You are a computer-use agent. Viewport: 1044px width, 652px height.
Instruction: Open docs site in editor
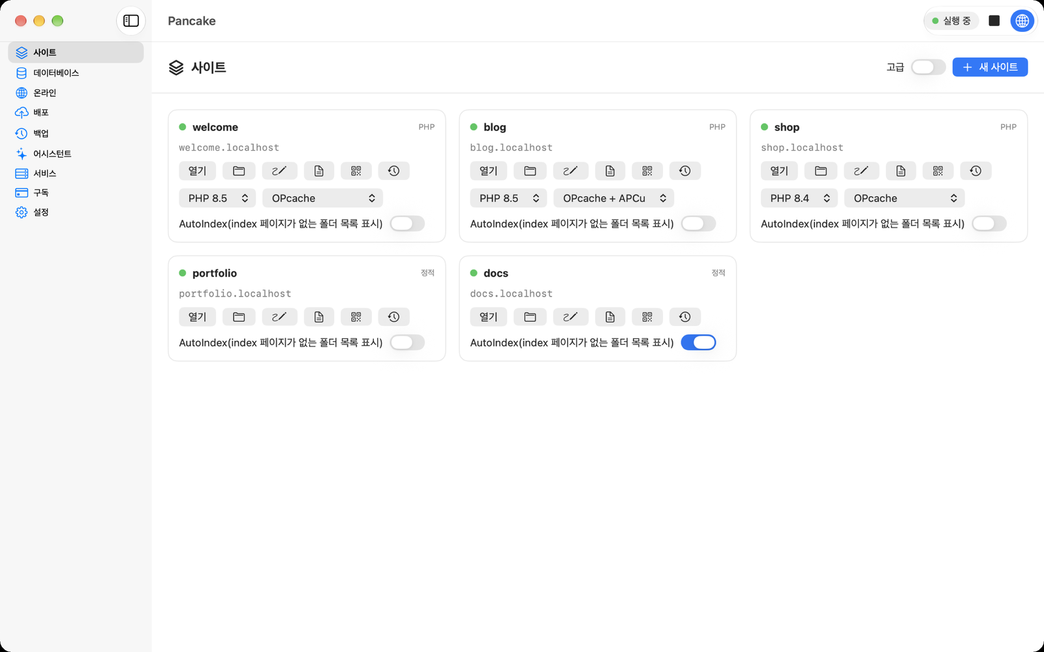pyautogui.click(x=570, y=317)
